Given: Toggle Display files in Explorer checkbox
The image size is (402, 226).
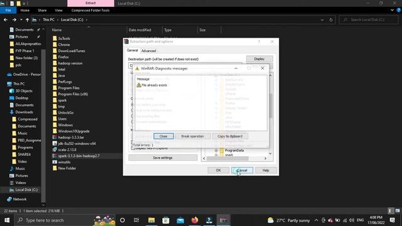Looking at the screenshot, I should pos(133,148).
